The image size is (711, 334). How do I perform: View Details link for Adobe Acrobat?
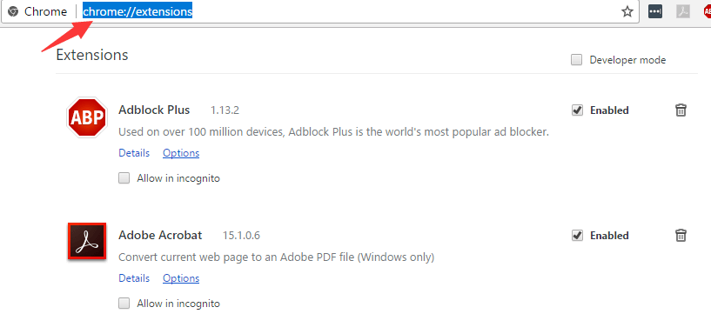point(134,278)
